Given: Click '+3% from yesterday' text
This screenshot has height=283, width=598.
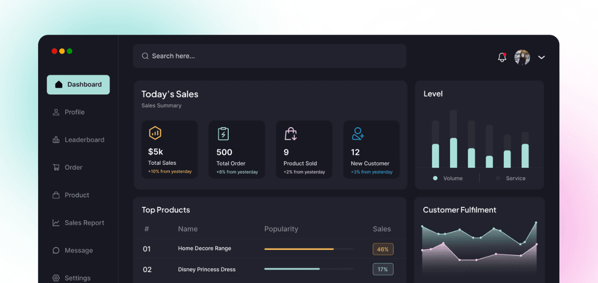Looking at the screenshot, I should click(372, 172).
